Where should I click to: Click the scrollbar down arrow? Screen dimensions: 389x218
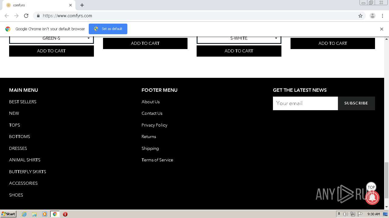387,207
